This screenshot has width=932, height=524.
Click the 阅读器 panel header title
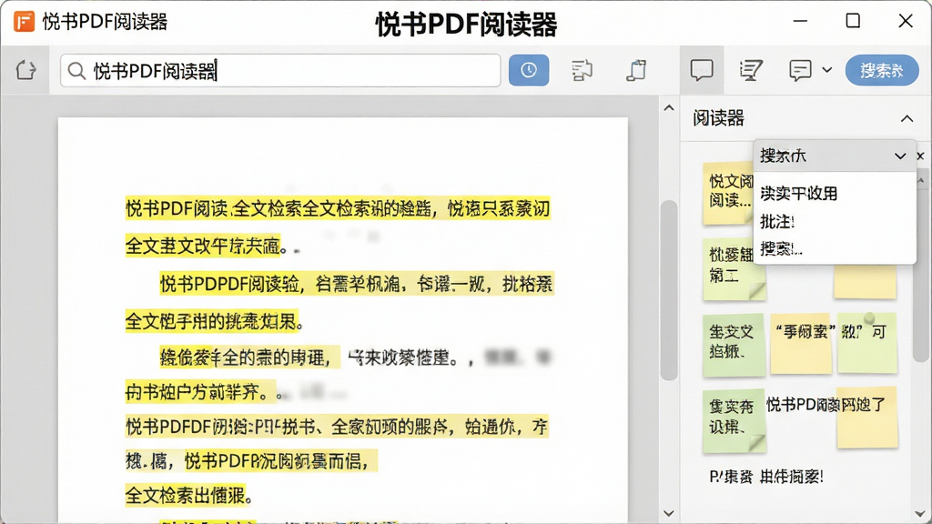719,118
